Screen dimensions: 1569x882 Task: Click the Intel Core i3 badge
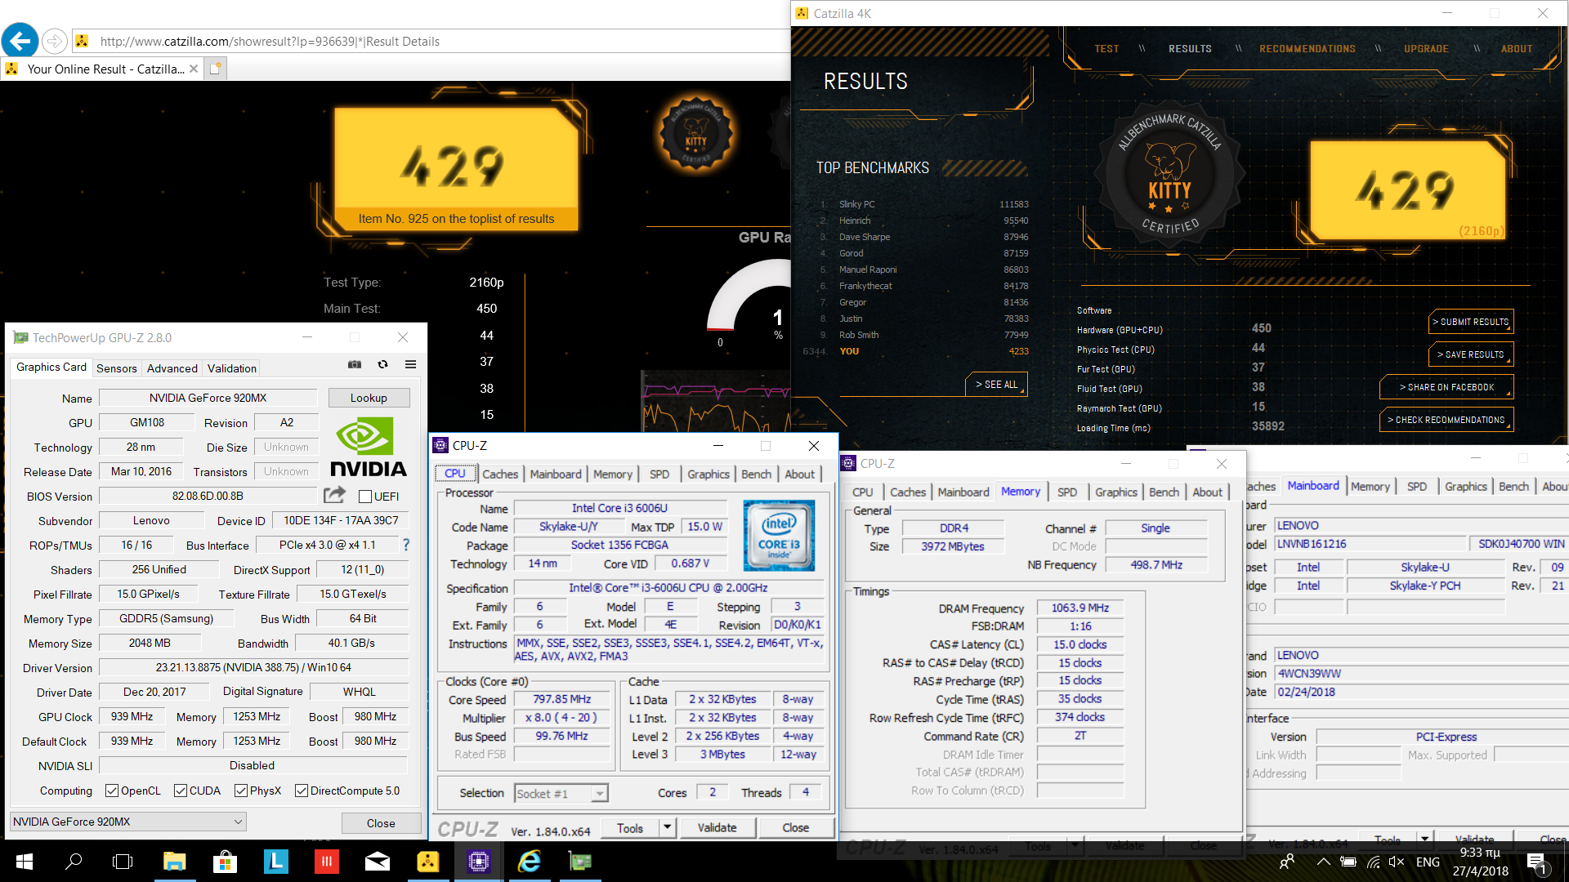(x=779, y=535)
